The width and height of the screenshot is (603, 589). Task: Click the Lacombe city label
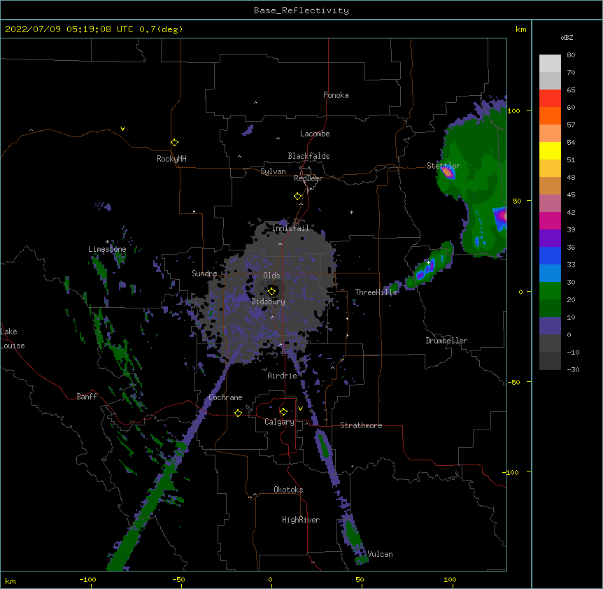[x=315, y=134]
